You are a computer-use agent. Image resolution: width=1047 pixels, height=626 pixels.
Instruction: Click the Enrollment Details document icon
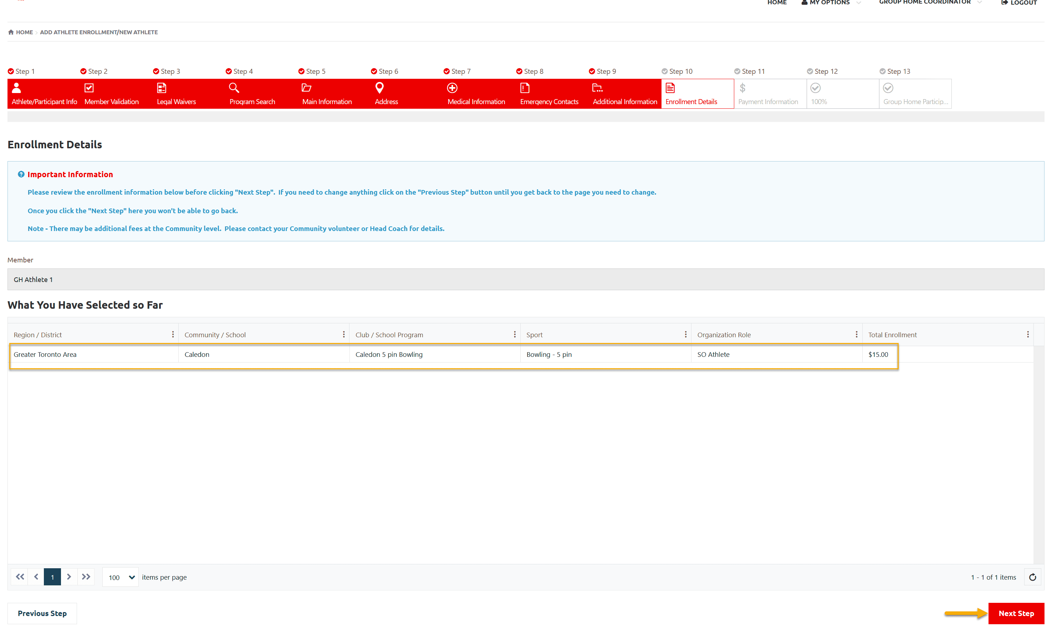coord(670,88)
